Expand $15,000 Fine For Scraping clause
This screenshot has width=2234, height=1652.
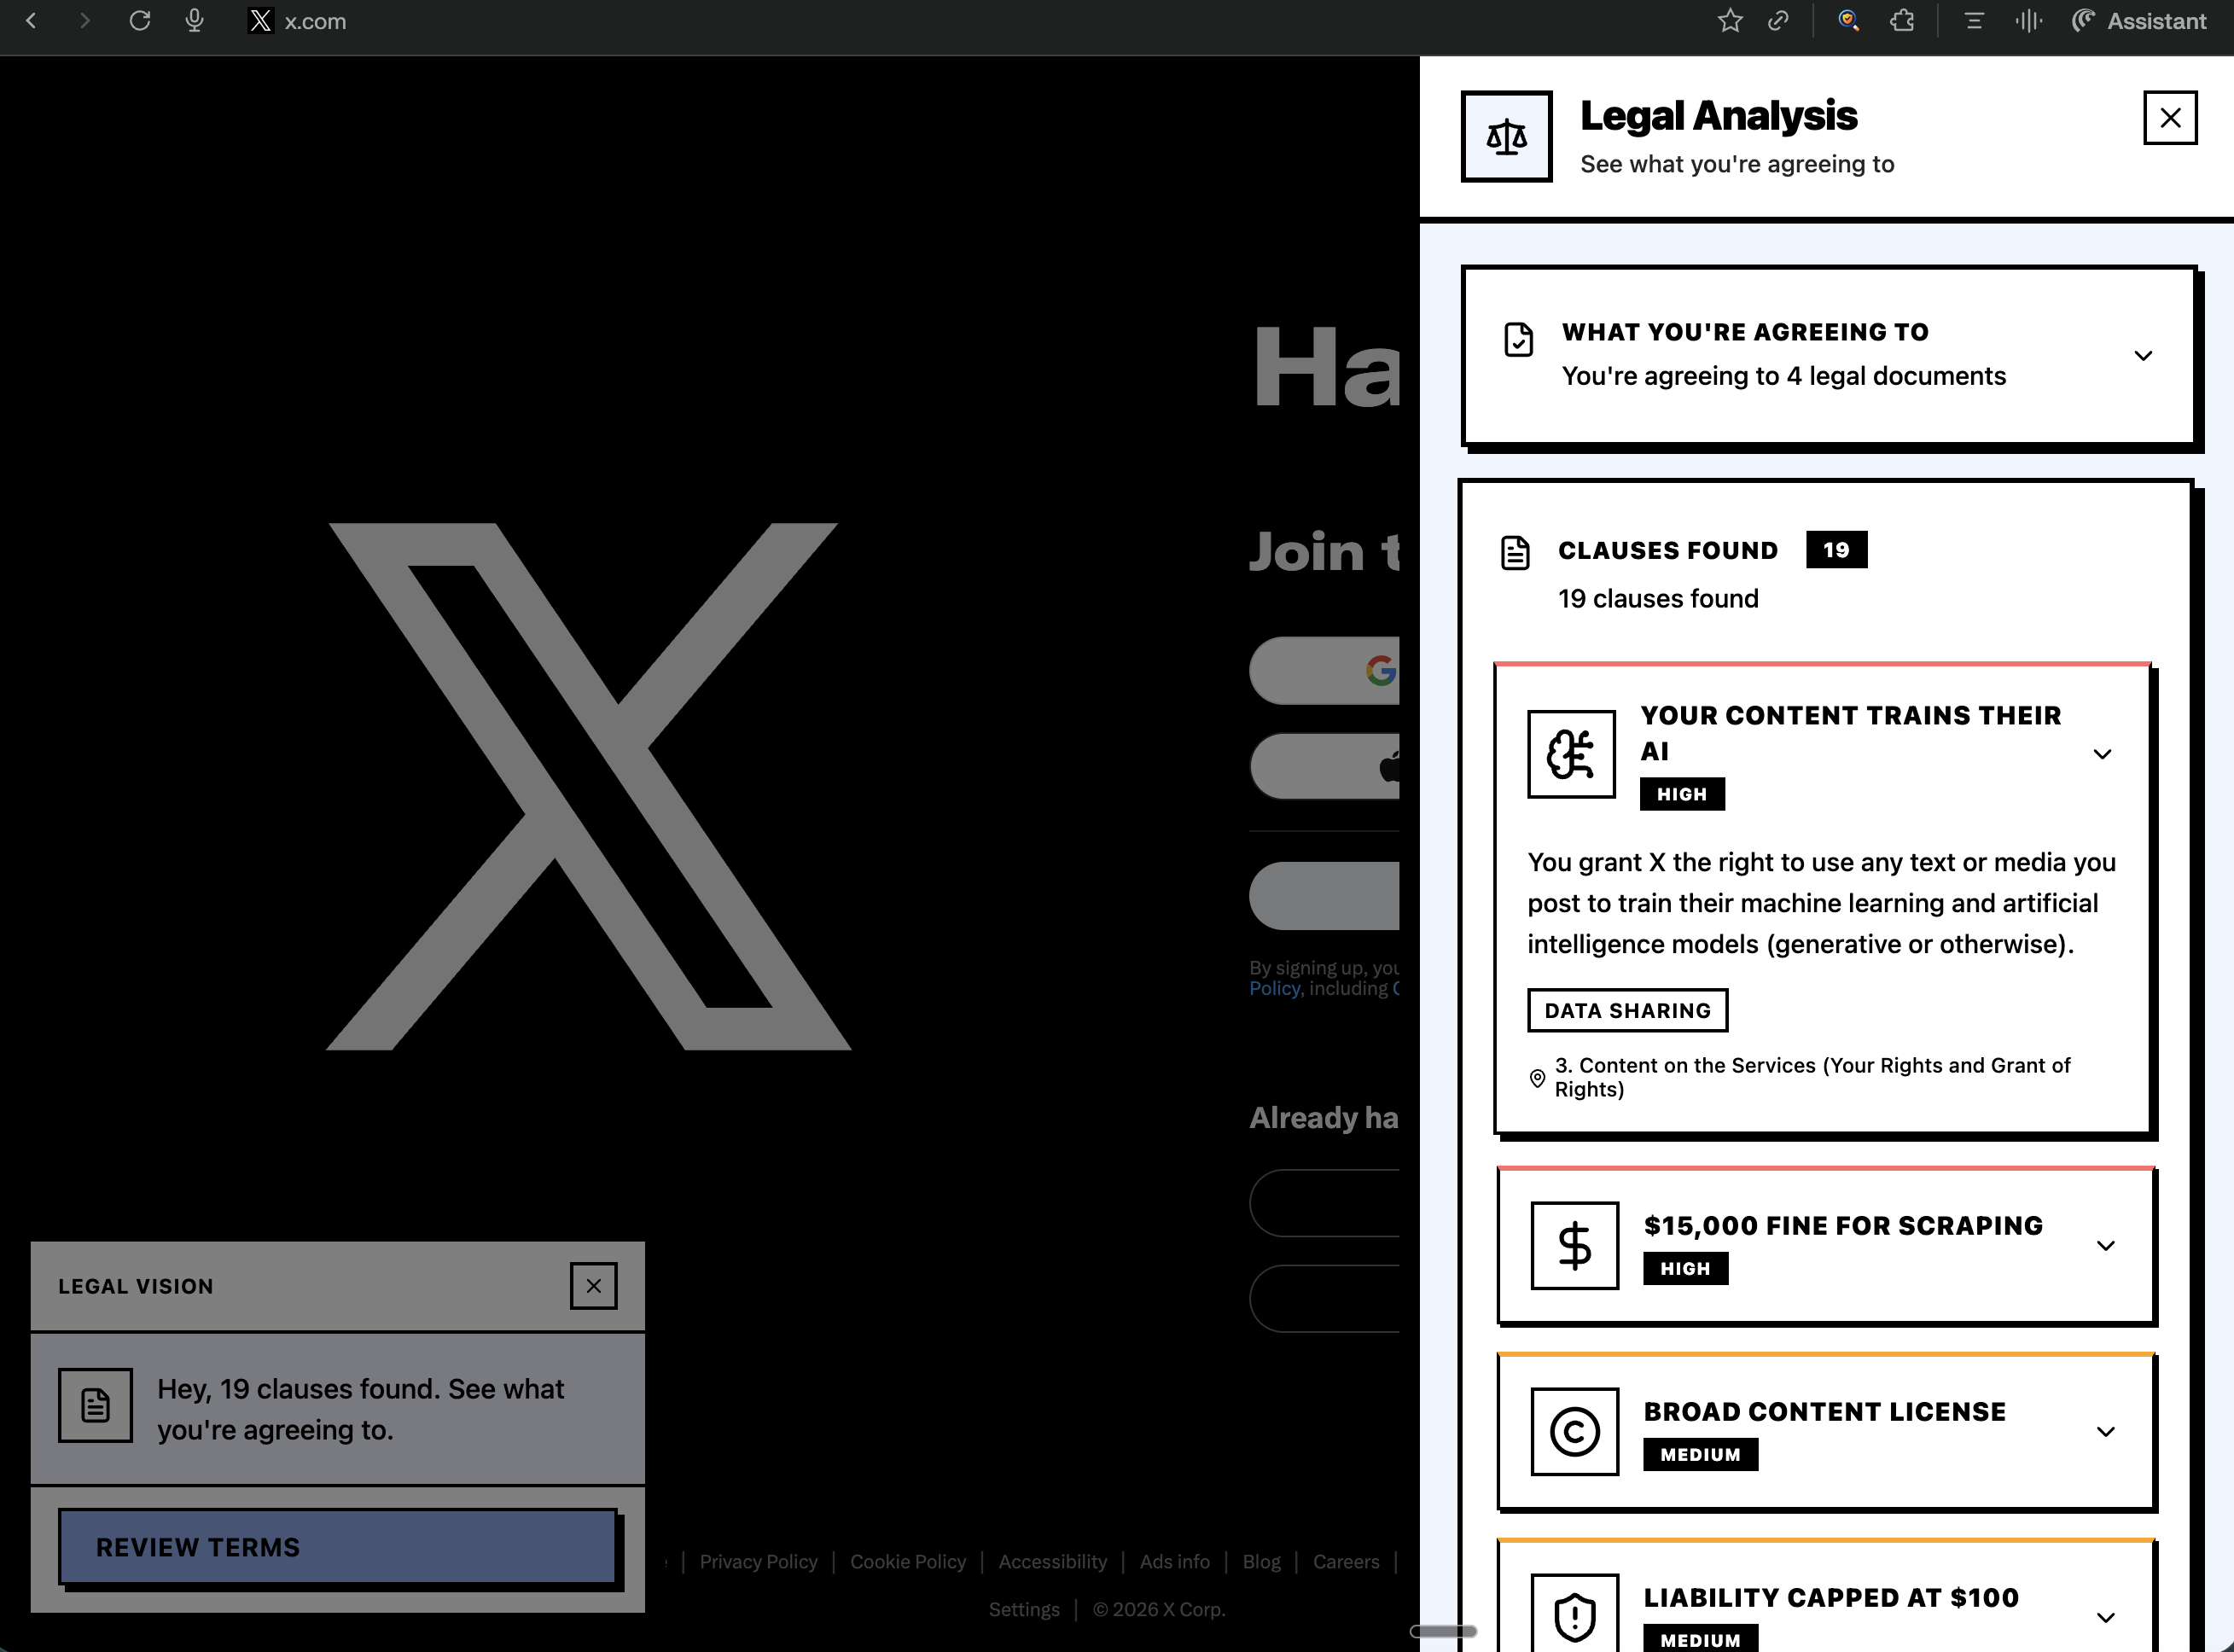point(2105,1245)
